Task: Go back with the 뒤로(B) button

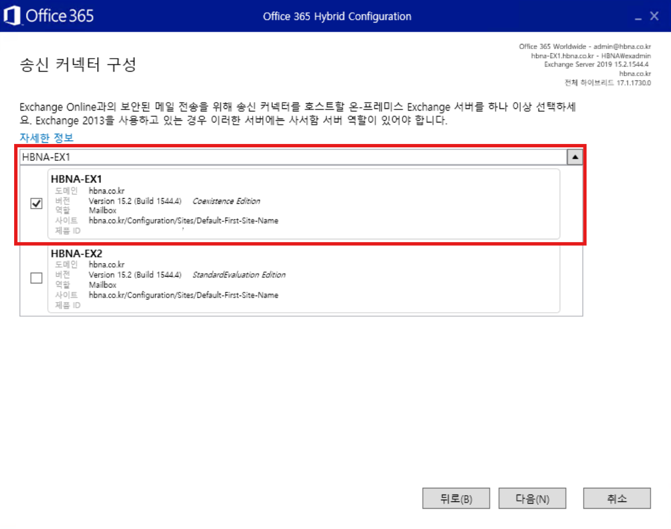Action: pyautogui.click(x=456, y=499)
